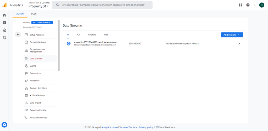Image resolution: width=268 pixels, height=131 pixels.
Task: Open the Google apps grid icon
Action: click(240, 5)
